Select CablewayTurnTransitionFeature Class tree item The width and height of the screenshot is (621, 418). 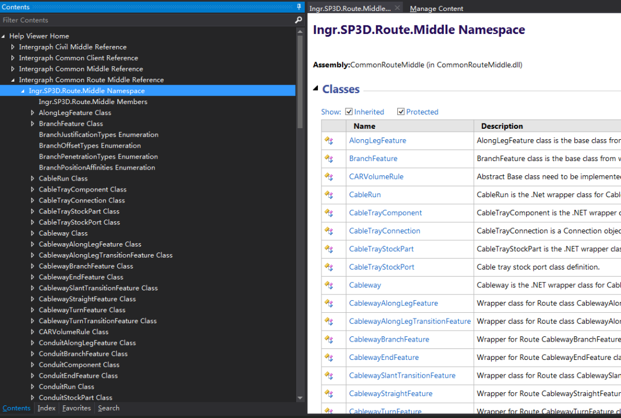point(98,321)
